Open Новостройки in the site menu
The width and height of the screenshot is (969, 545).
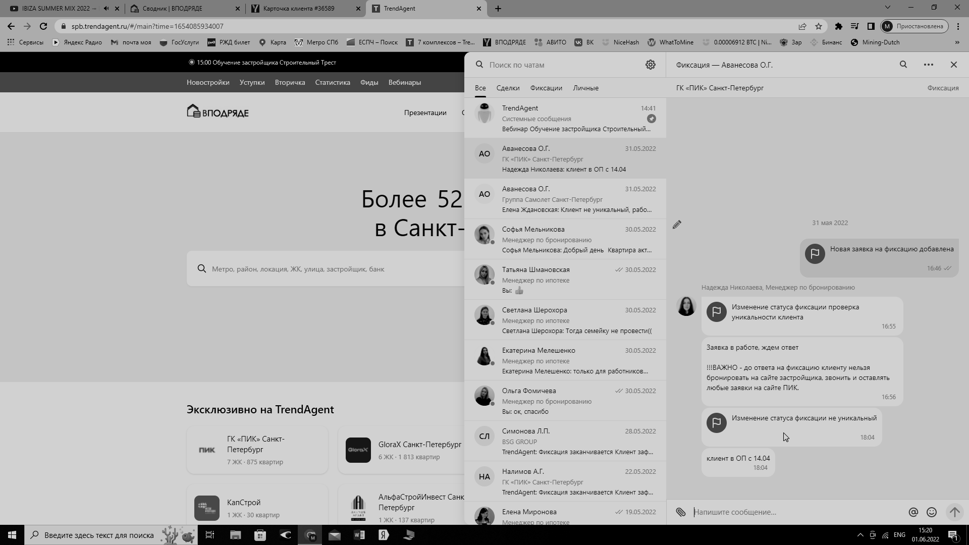(x=208, y=82)
